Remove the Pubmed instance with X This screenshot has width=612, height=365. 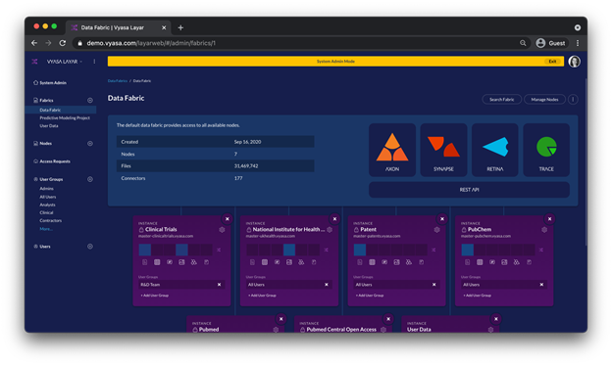click(281, 319)
